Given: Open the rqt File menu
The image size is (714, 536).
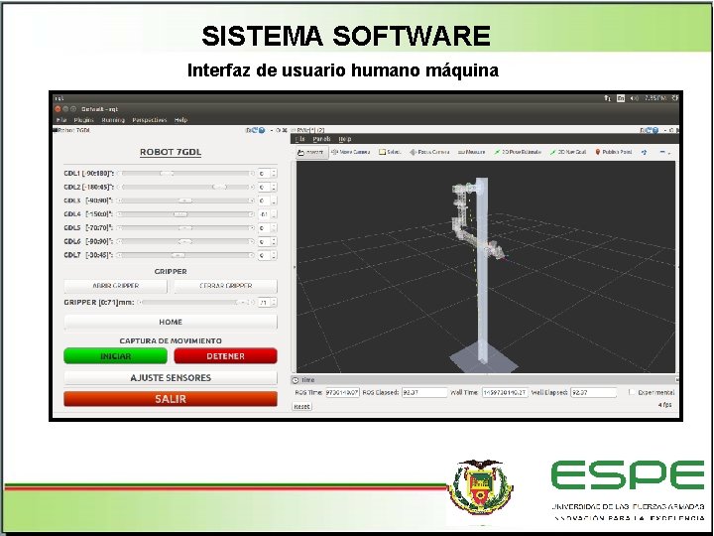Looking at the screenshot, I should [61, 120].
